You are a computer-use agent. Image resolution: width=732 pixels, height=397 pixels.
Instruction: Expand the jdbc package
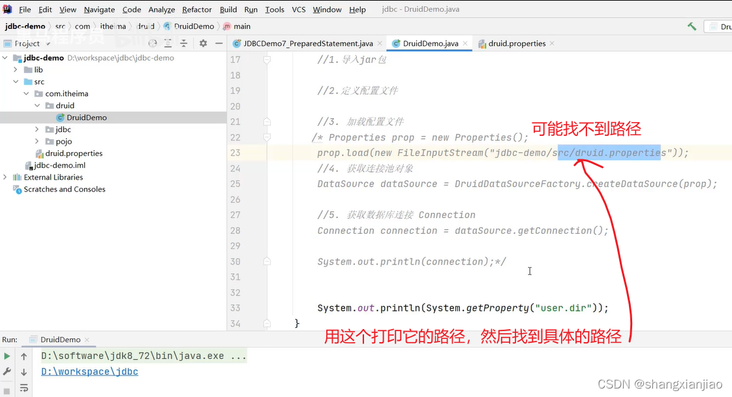(37, 129)
